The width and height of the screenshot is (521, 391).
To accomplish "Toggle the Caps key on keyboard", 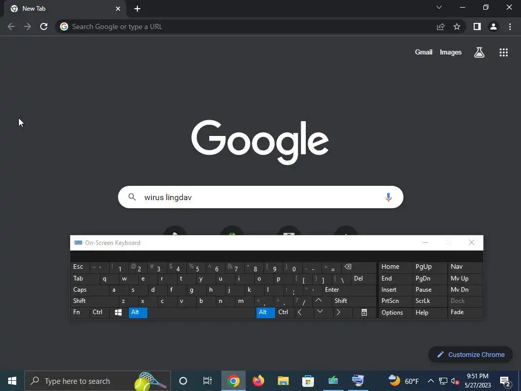I will tap(90, 290).
